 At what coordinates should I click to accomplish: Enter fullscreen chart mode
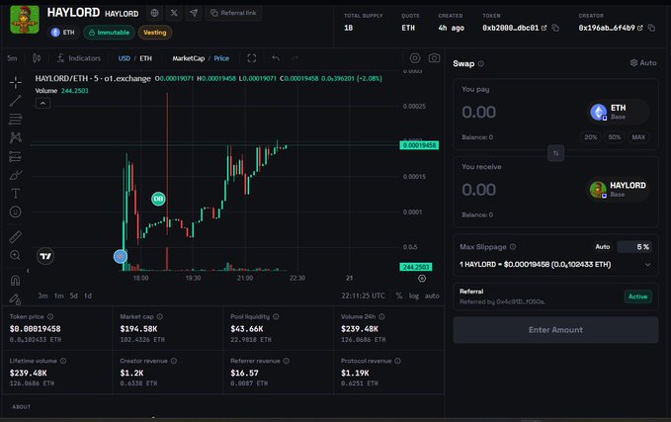tap(252, 58)
